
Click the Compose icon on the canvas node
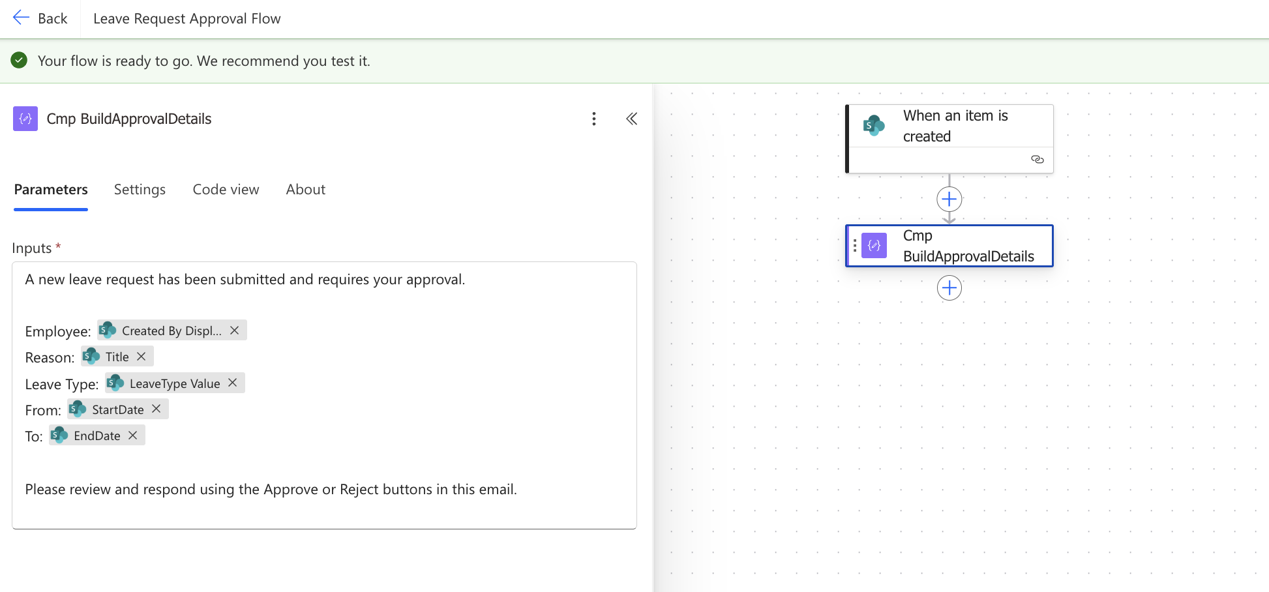873,246
